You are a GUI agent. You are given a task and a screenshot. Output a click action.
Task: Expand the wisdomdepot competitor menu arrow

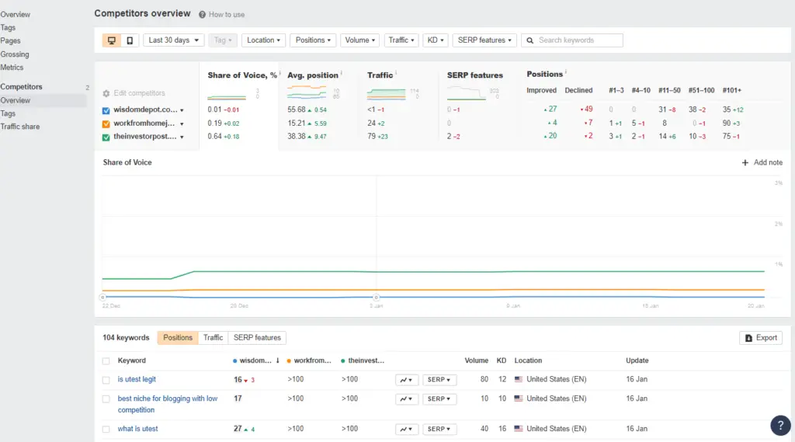pyautogui.click(x=182, y=110)
